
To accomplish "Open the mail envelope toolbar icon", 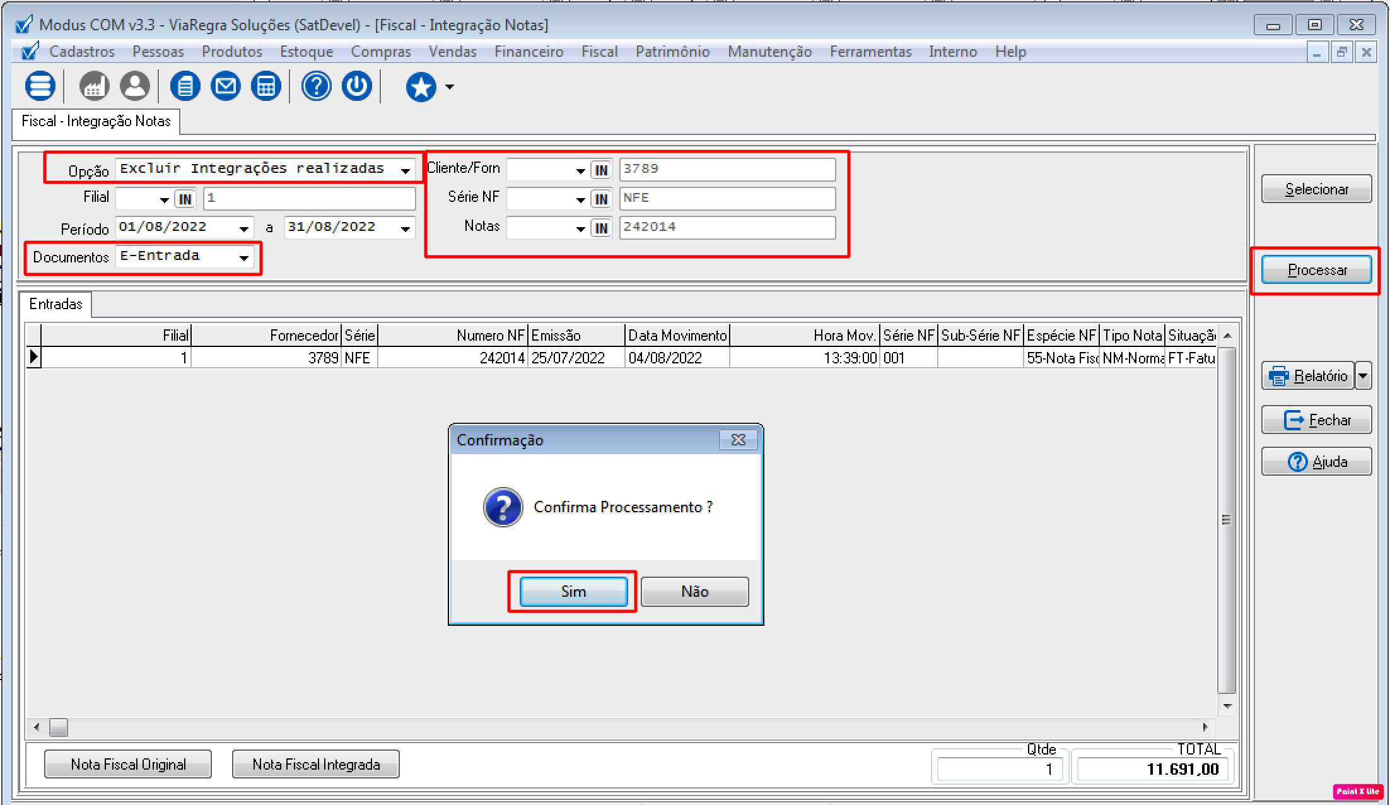I will pos(225,86).
